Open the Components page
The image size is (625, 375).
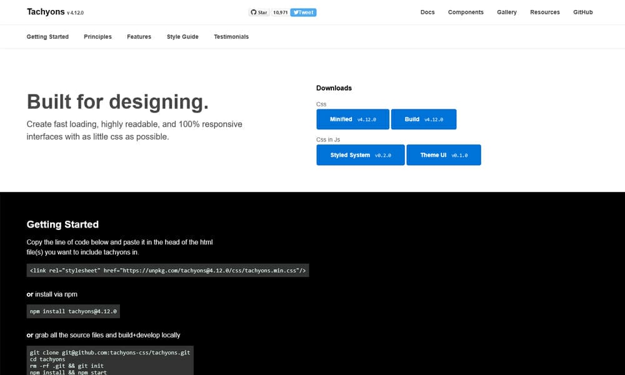pyautogui.click(x=466, y=12)
